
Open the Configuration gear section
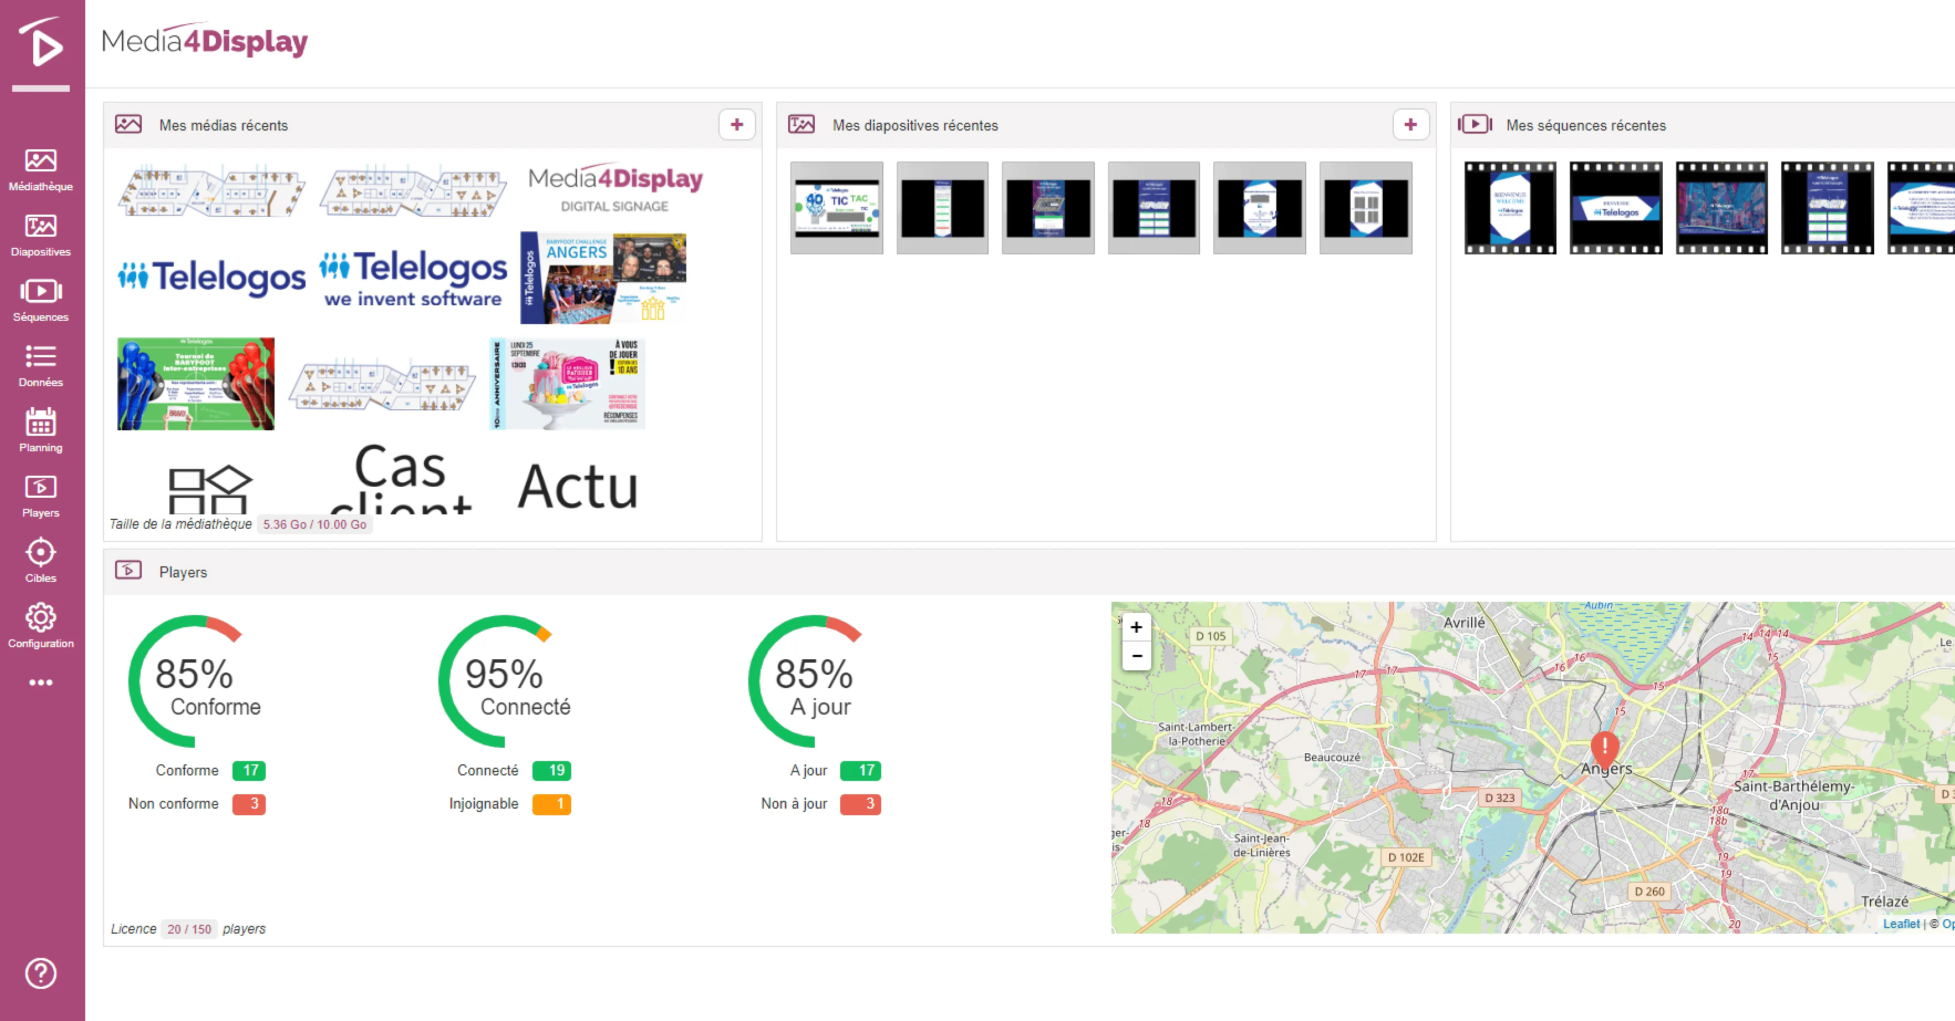pos(41,627)
